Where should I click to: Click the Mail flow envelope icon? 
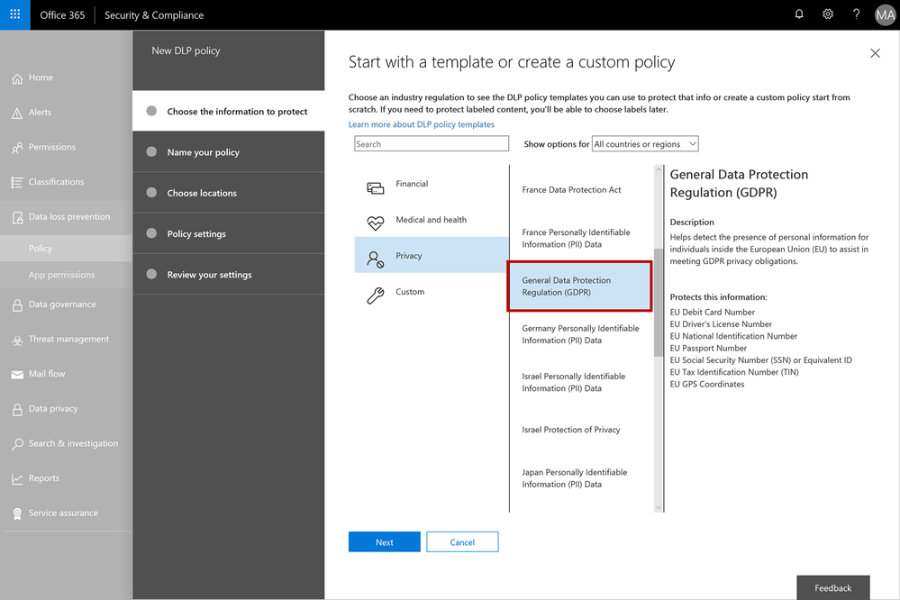[x=17, y=374]
